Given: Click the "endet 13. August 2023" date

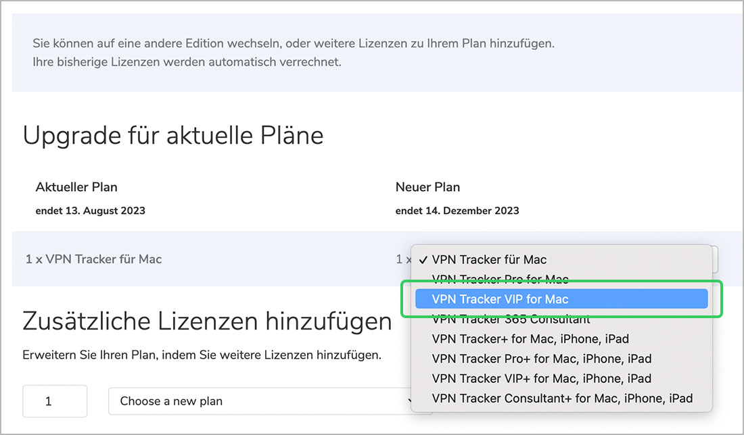Looking at the screenshot, I should pyautogui.click(x=90, y=211).
